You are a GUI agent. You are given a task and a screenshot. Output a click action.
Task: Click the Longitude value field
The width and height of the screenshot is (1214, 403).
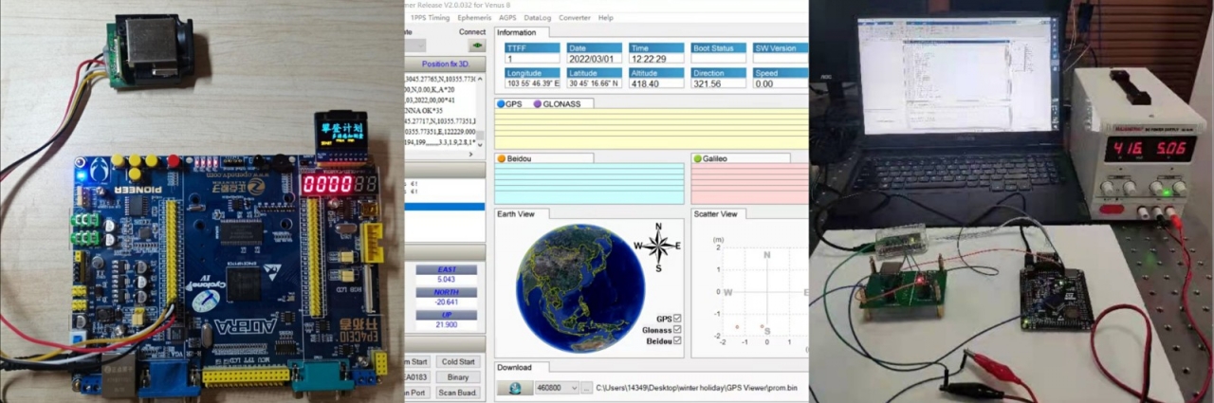(531, 83)
